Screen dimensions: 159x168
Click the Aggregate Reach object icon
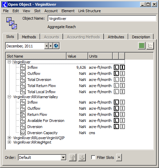11,23
